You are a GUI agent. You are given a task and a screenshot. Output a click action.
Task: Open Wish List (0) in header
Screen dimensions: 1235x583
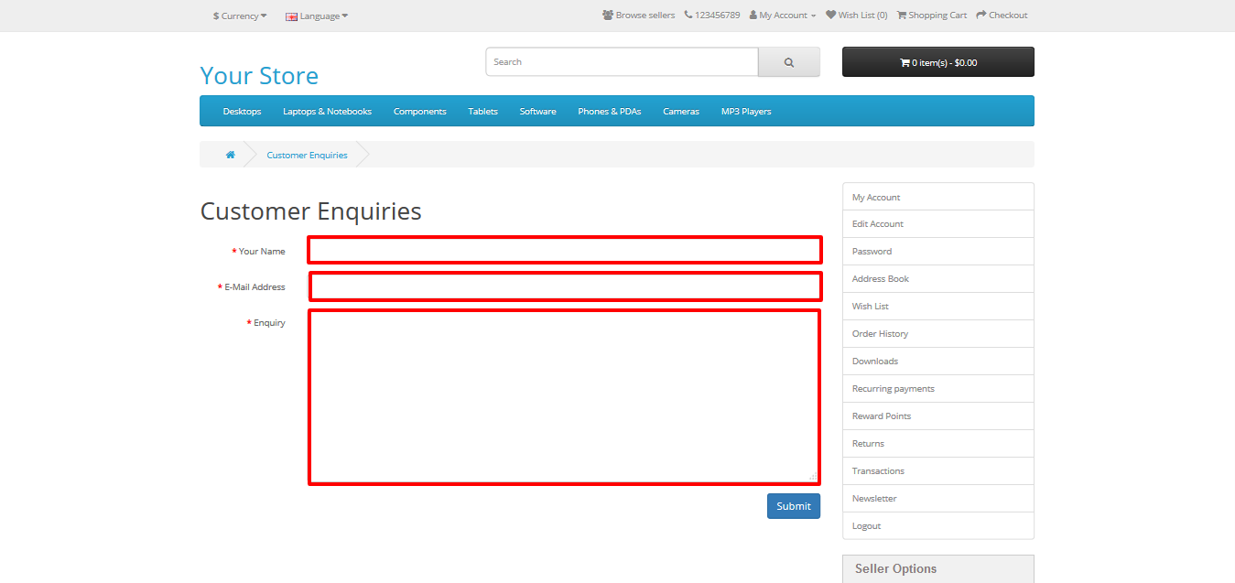coord(856,15)
